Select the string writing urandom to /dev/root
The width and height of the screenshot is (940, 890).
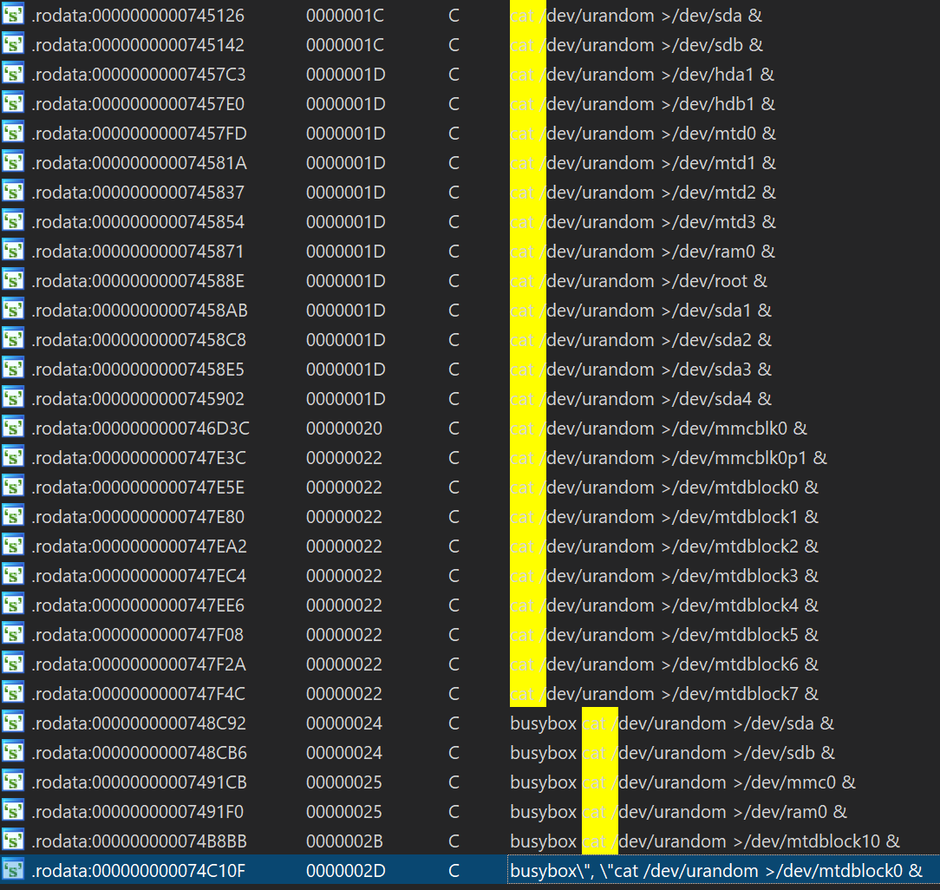point(639,281)
